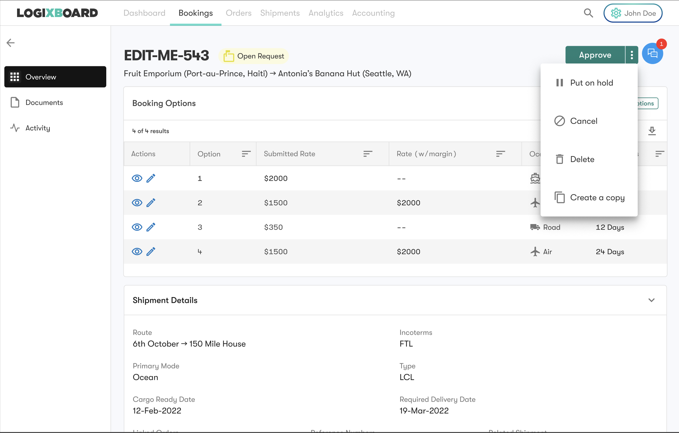Open John Doe account button
The image size is (679, 433).
(633, 13)
